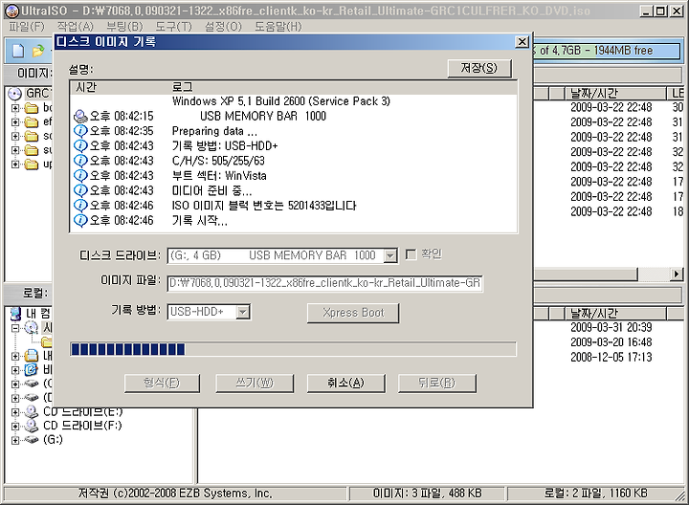
Task: Collapse the first node under 내 컴퓨터
Action: 15,328
